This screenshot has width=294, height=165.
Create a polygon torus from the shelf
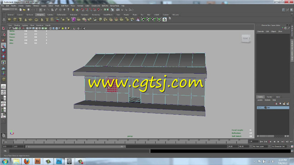pyautogui.click(x=36, y=19)
